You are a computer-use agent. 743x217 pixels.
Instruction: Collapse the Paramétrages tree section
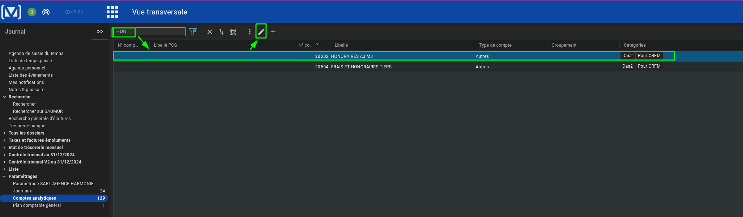4,176
